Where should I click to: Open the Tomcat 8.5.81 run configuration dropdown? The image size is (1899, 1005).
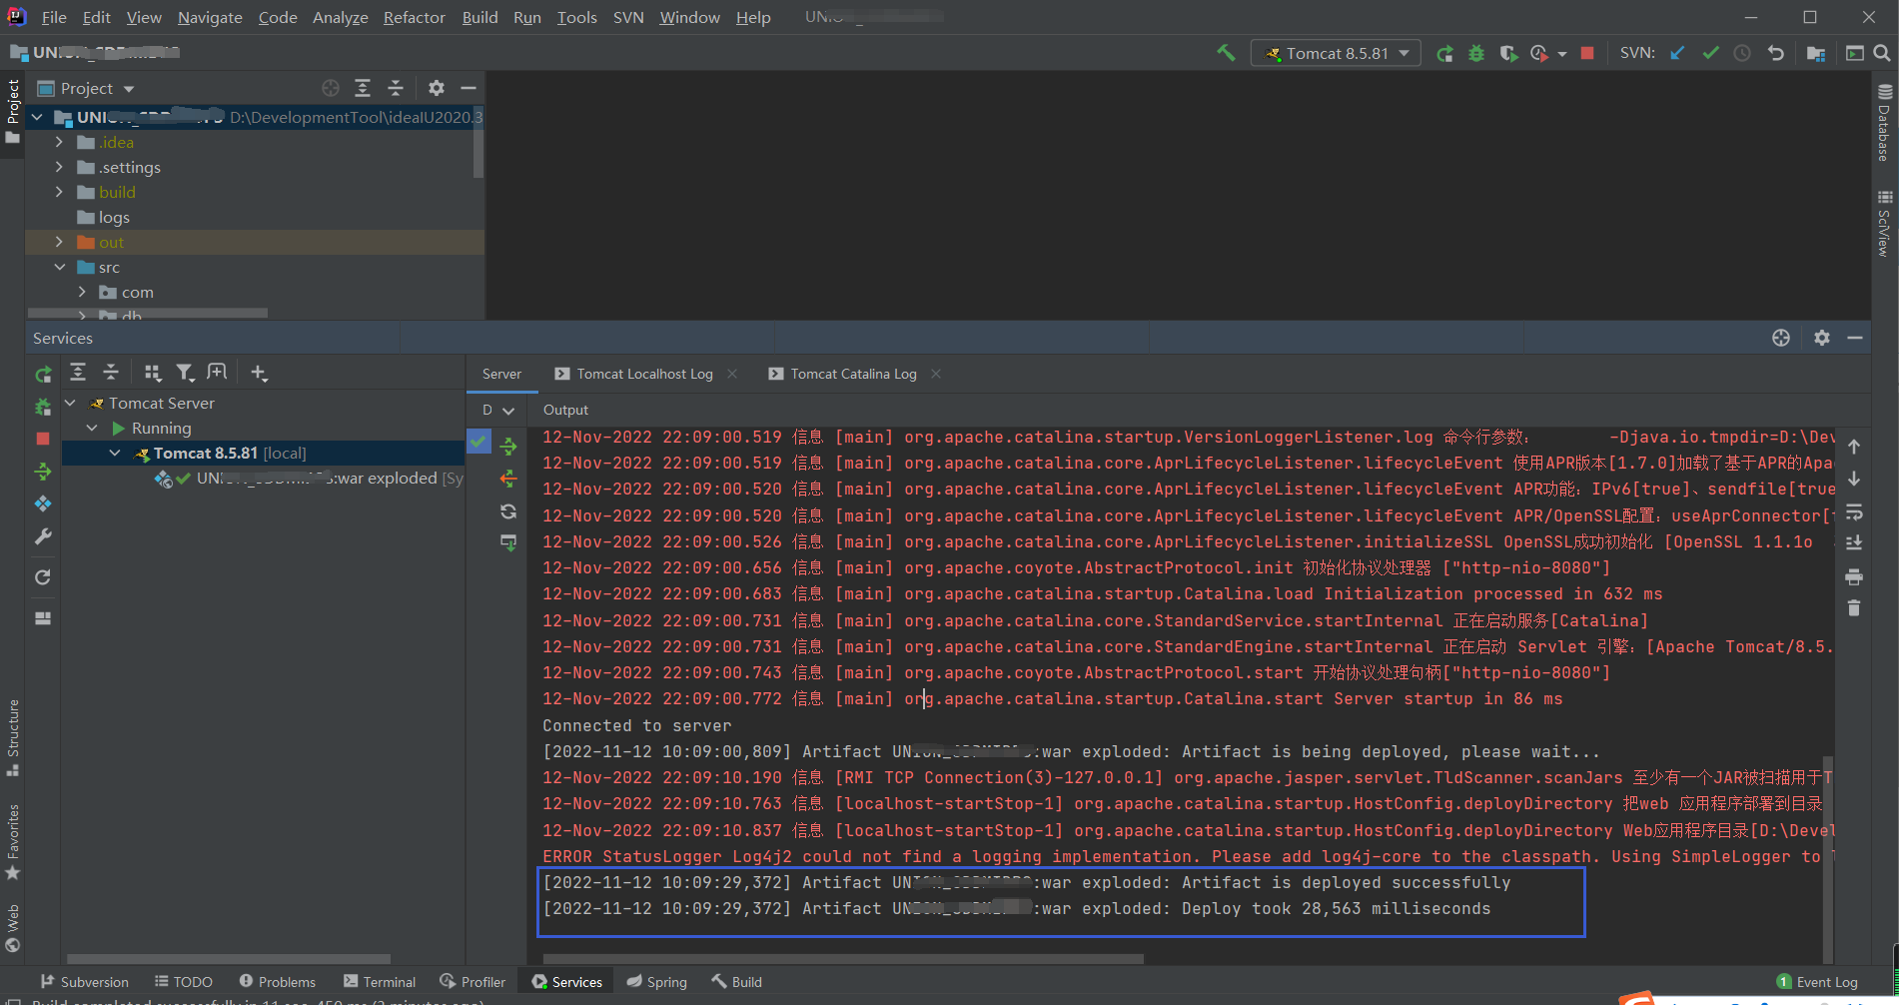click(x=1336, y=53)
